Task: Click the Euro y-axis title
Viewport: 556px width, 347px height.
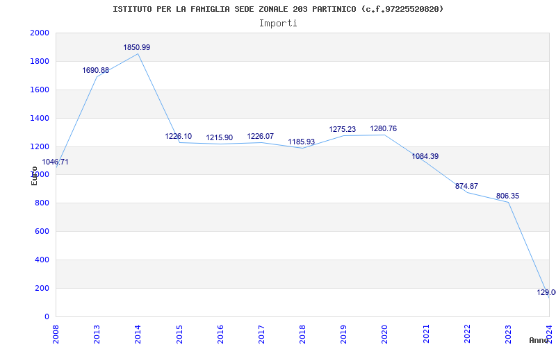Action: pos(34,176)
